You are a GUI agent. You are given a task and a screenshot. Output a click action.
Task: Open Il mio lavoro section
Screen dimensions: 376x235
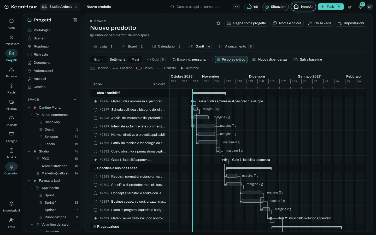click(11, 40)
